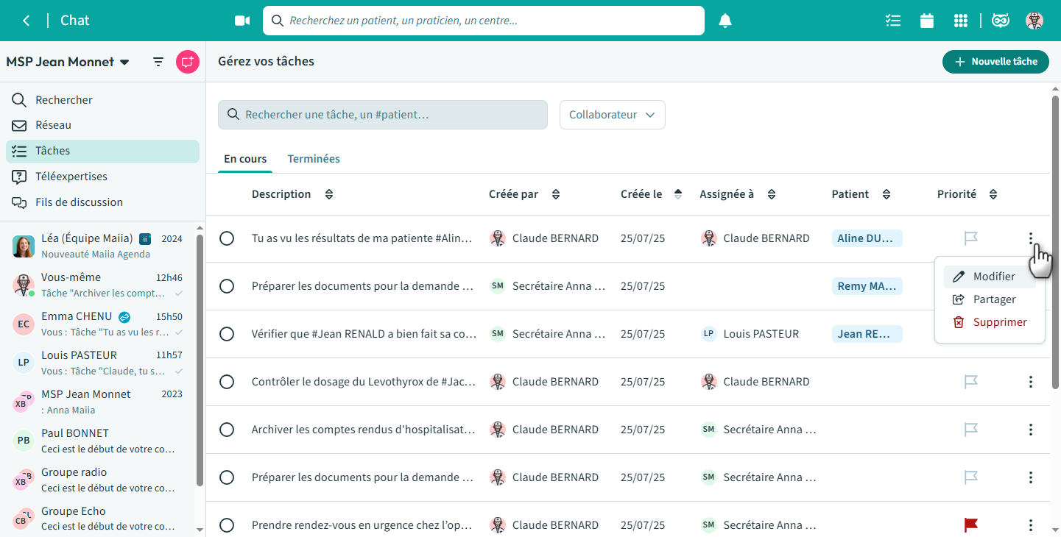Mark the Levothyrox dosage task complete
1061x537 pixels.
[227, 382]
